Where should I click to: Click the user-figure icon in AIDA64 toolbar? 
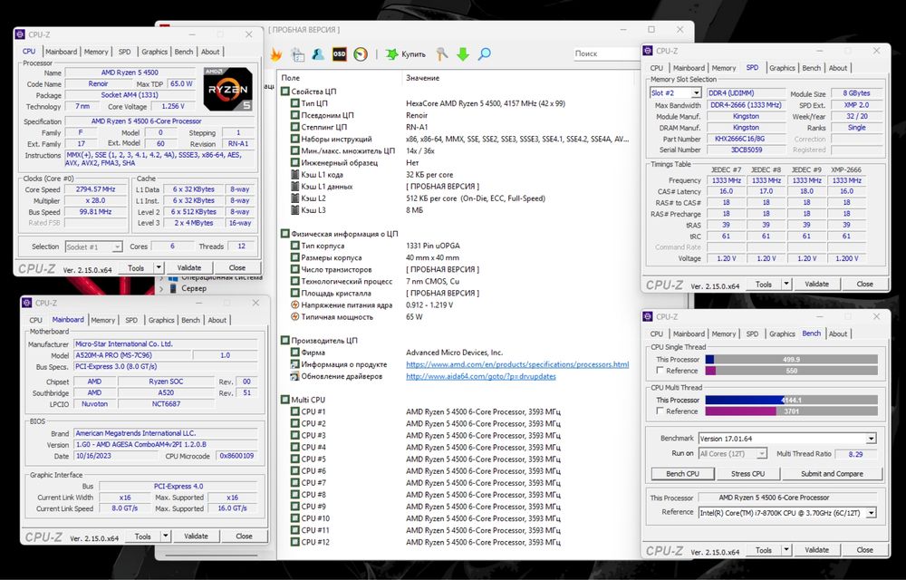(x=318, y=54)
